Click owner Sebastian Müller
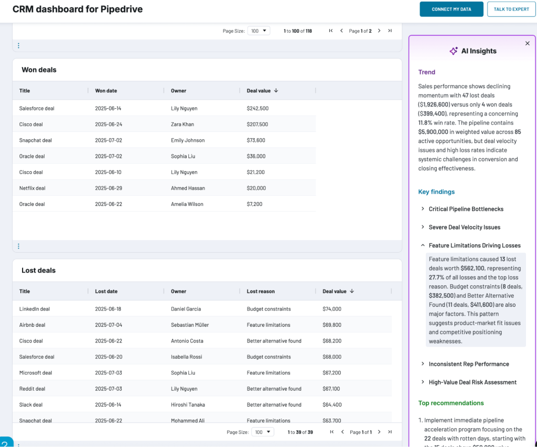 coord(190,325)
